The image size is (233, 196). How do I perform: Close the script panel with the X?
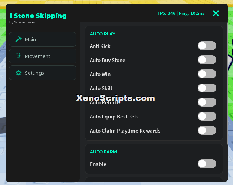[216, 13]
